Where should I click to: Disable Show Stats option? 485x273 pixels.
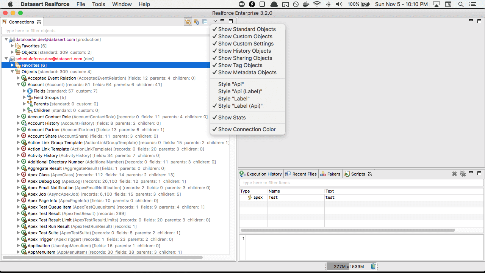[247, 118]
